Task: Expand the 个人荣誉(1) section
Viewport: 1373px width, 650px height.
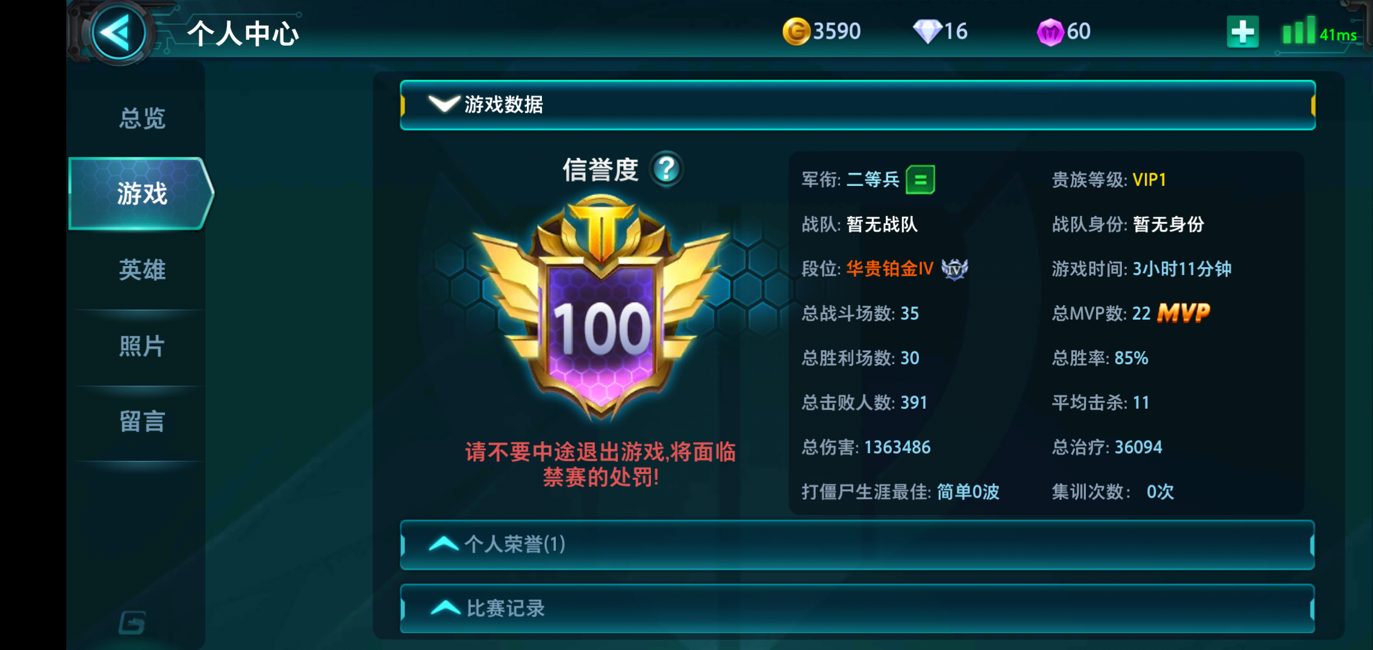Action: click(858, 545)
